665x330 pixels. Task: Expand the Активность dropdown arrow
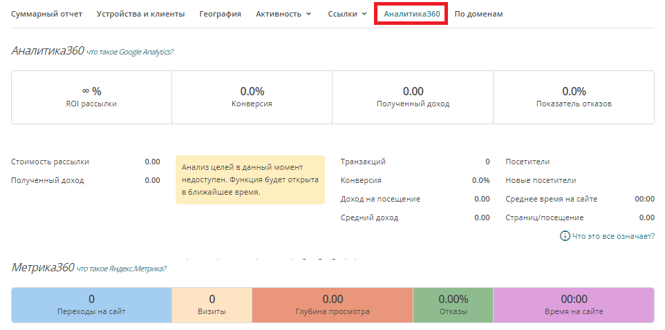pos(308,14)
